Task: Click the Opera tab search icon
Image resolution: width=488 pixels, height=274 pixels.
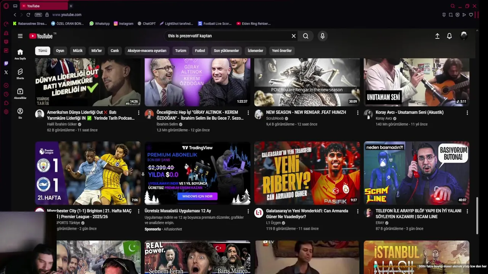Action: pos(453,6)
